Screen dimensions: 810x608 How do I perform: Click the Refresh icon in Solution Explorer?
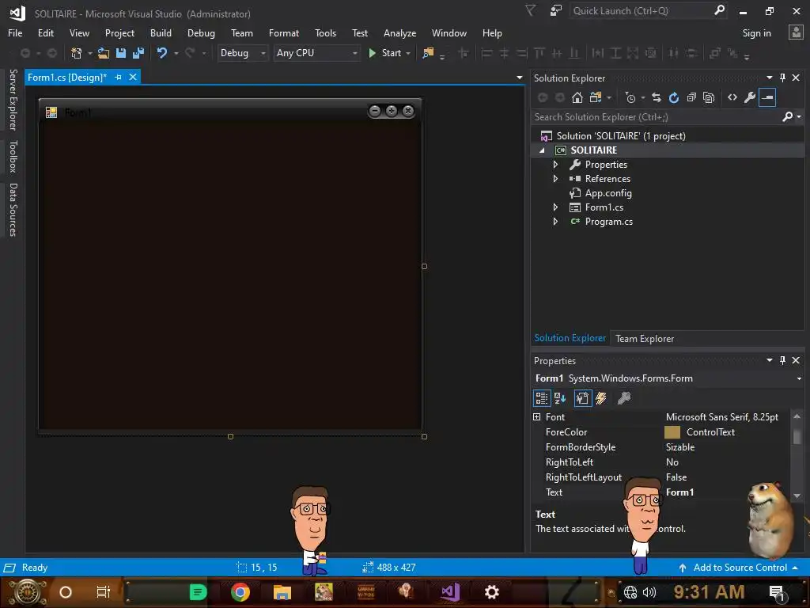coord(674,97)
